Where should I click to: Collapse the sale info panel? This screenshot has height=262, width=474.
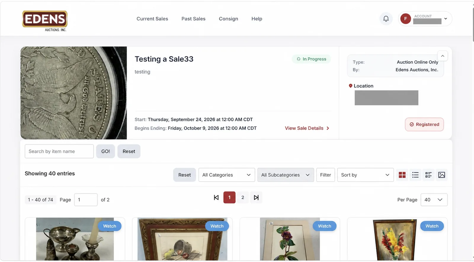pyautogui.click(x=443, y=56)
